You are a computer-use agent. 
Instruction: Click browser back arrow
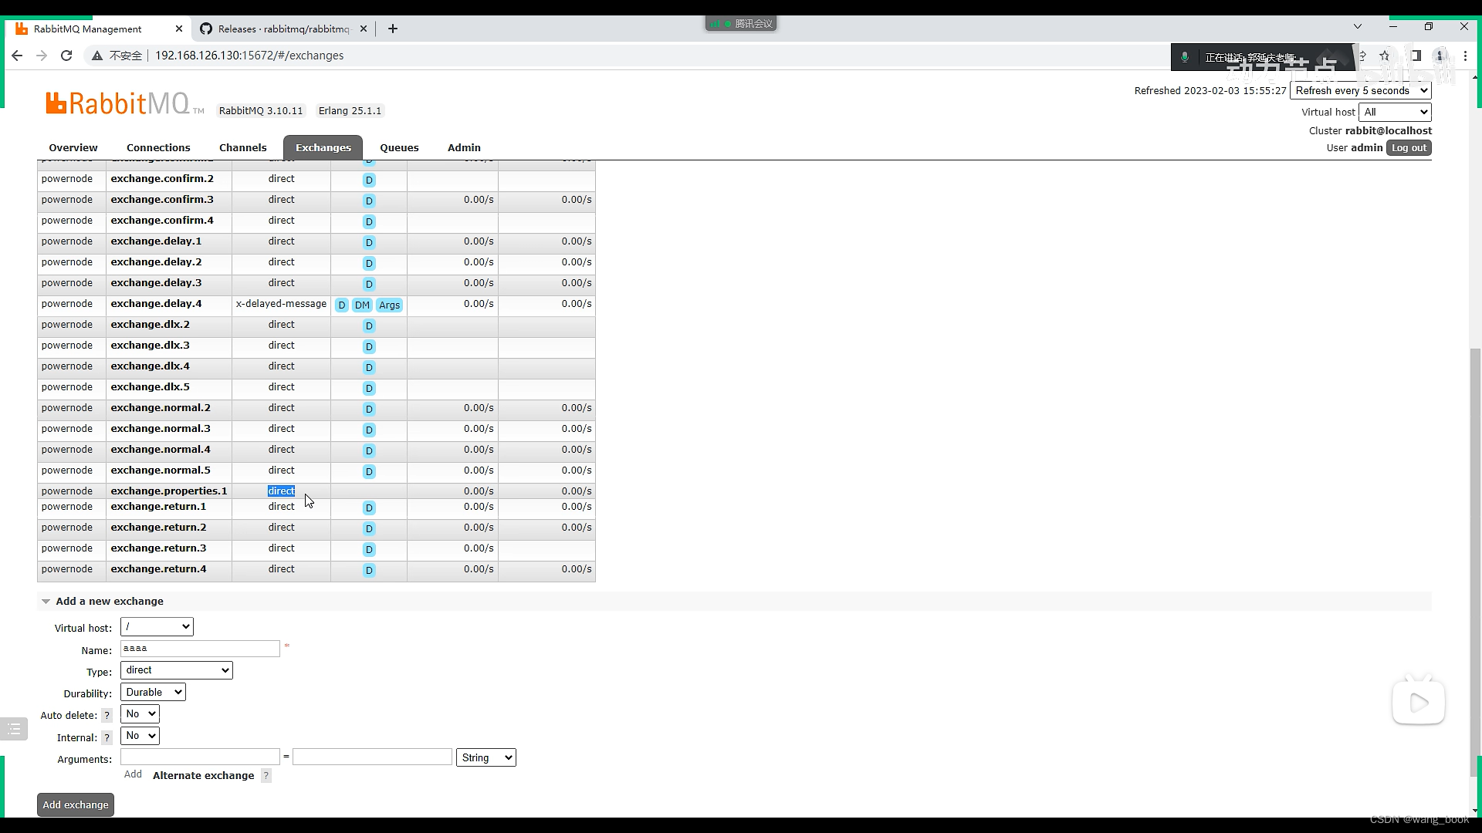pos(17,56)
